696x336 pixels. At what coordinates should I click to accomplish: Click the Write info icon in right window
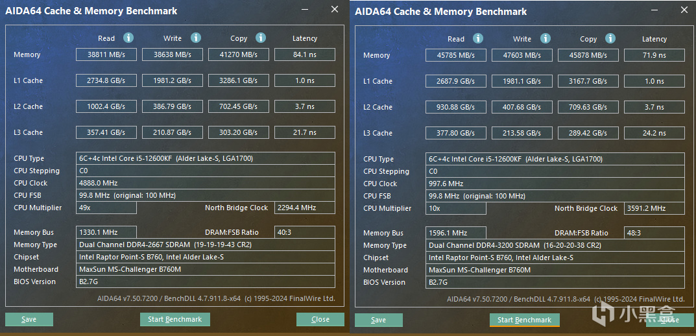pos(546,38)
